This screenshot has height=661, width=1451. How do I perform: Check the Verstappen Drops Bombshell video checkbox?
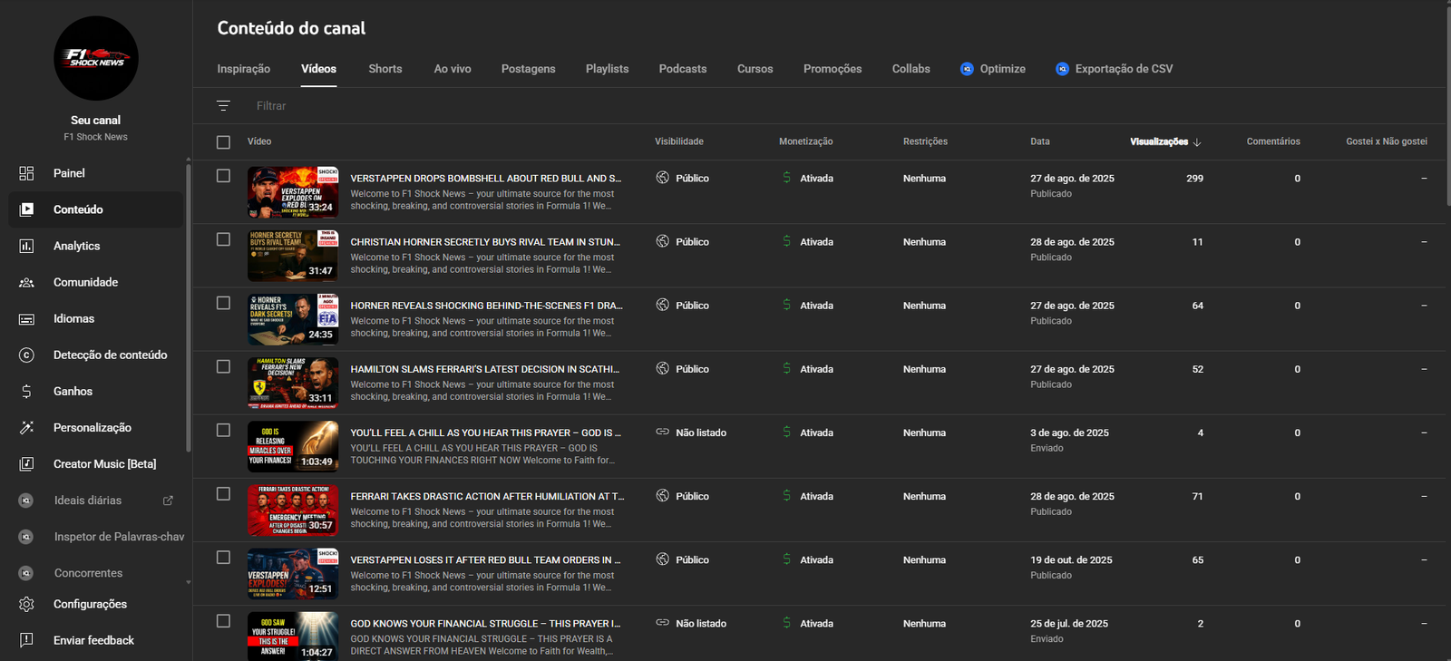(x=223, y=176)
